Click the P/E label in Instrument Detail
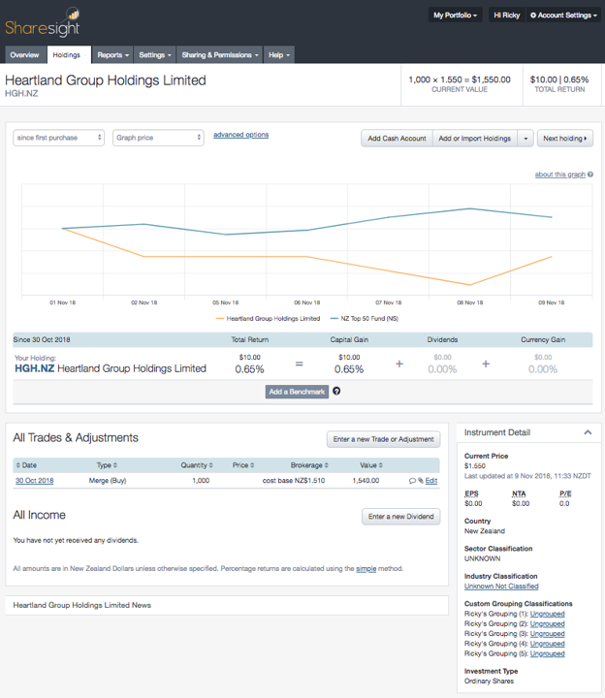This screenshot has width=605, height=698. 565,493
